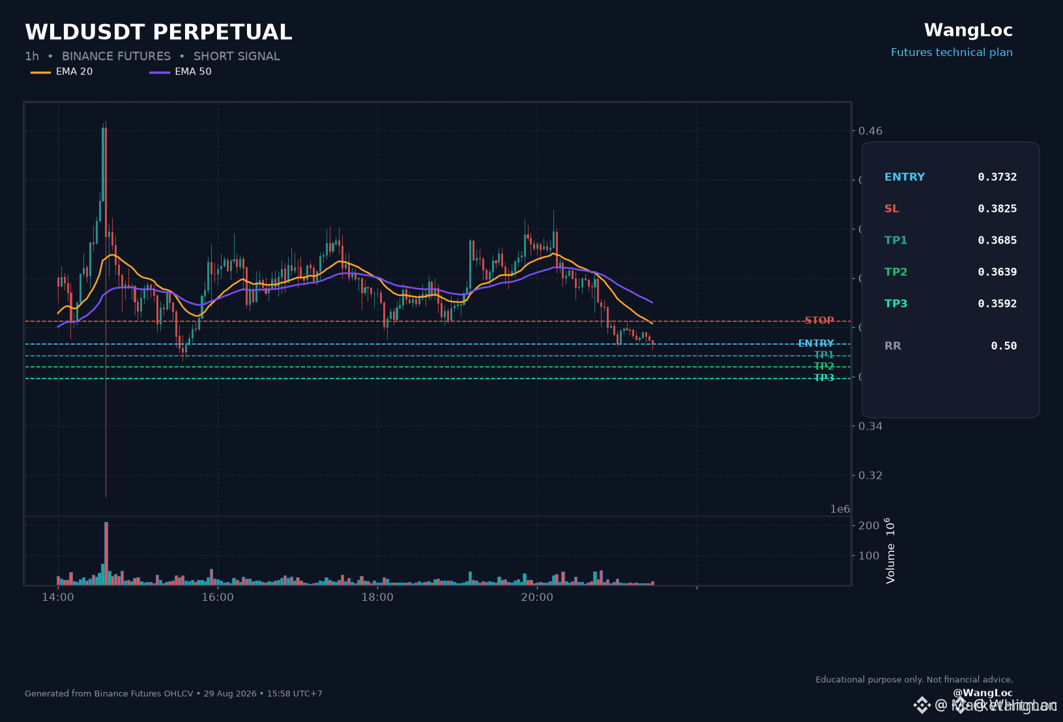Click the risk-reward value 0.50
Screen dimensions: 1063x722
[x=1004, y=345]
